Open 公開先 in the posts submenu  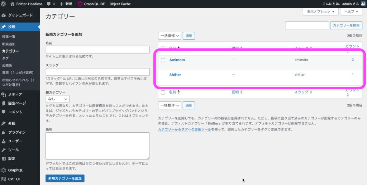[x=7, y=66]
